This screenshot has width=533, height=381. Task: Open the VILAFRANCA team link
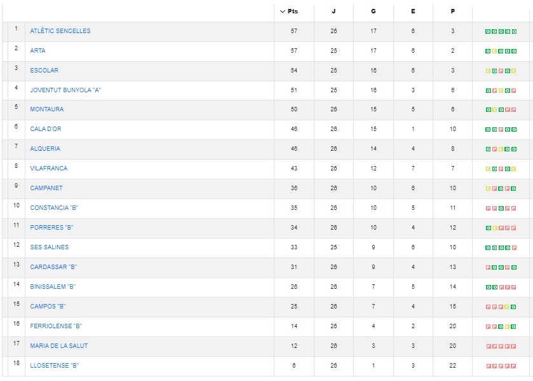tap(48, 169)
